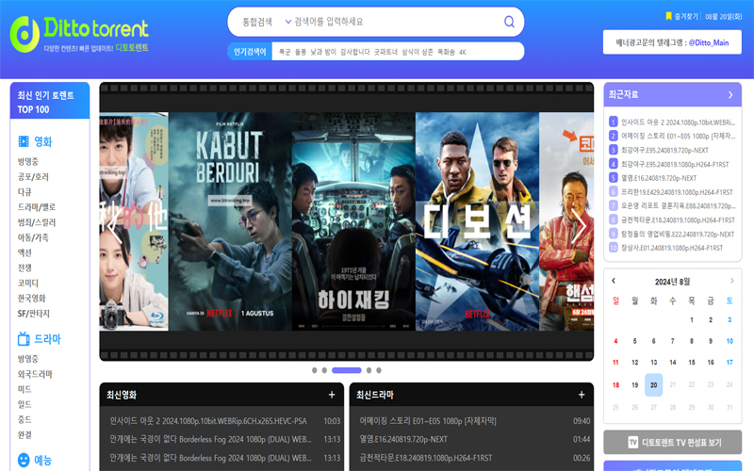Open the plus icon on 최신드라마

[x=582, y=395]
